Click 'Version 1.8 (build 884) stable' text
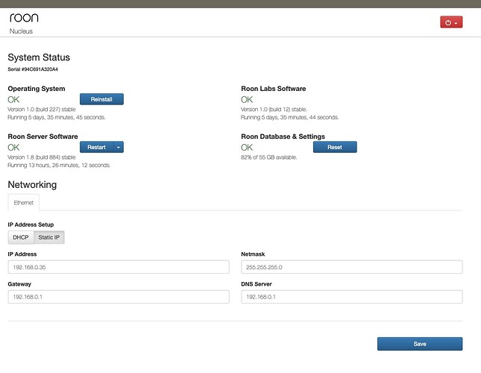 42,157
